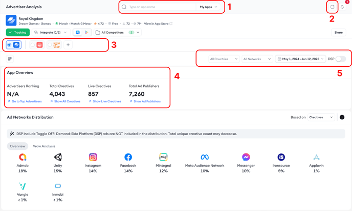Click the Inmobi network icon
Viewport: 352px width, 211px height.
(58, 186)
